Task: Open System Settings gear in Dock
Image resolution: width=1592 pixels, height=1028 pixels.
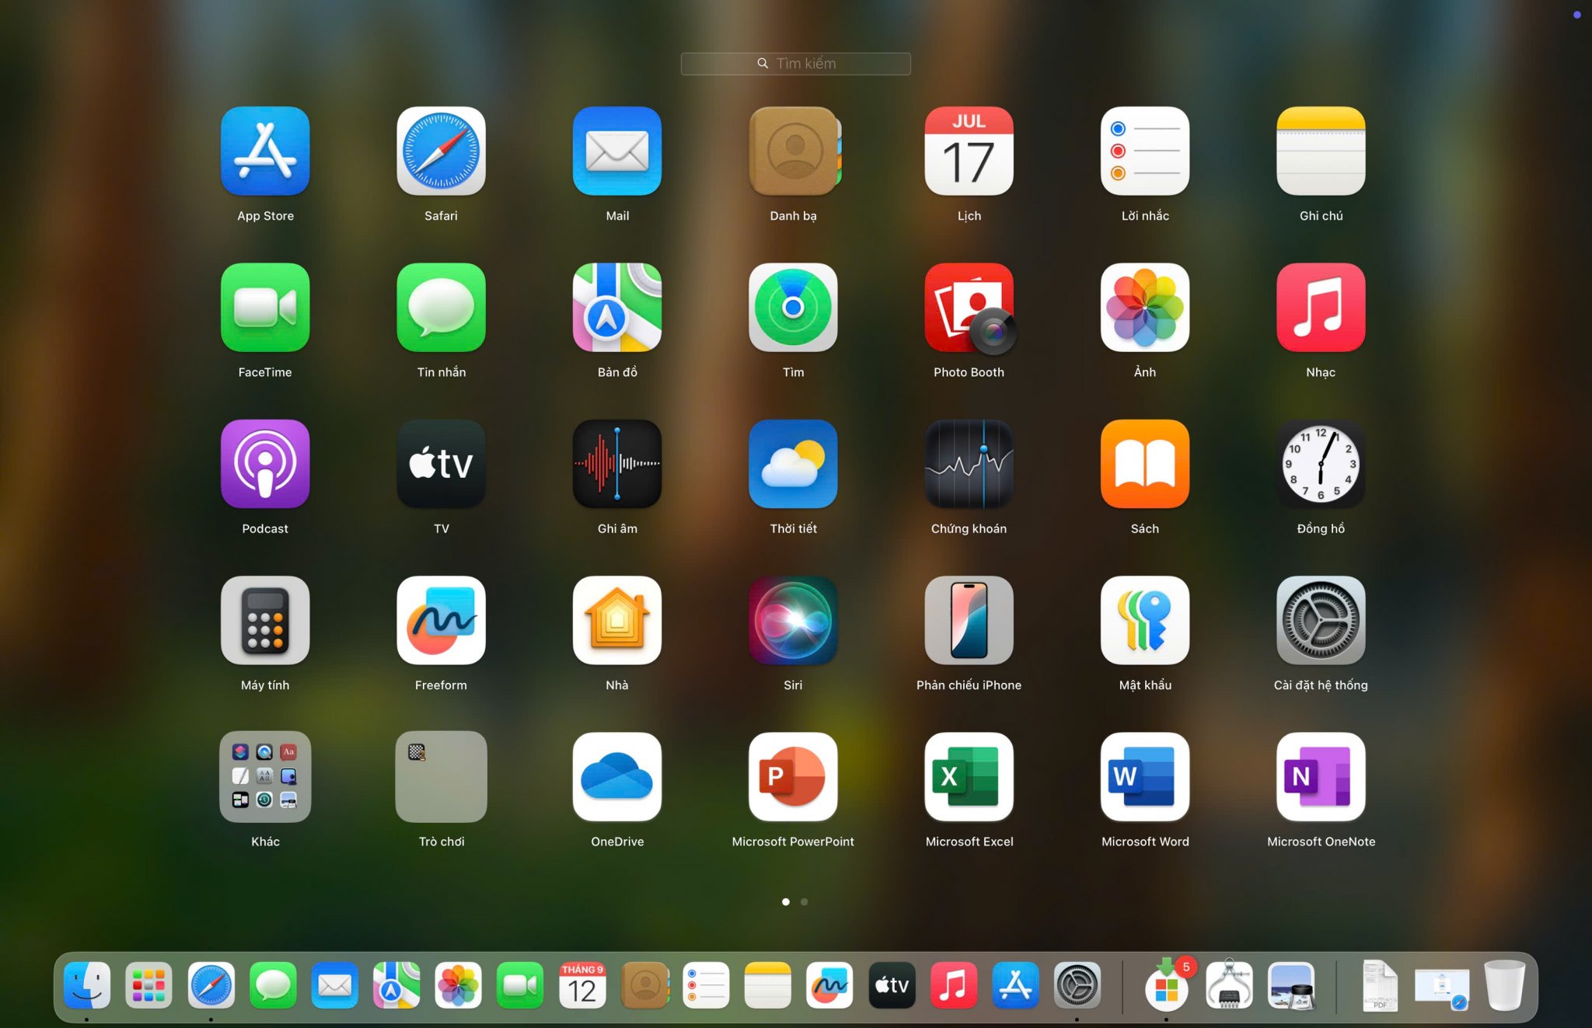Action: pos(1077,985)
